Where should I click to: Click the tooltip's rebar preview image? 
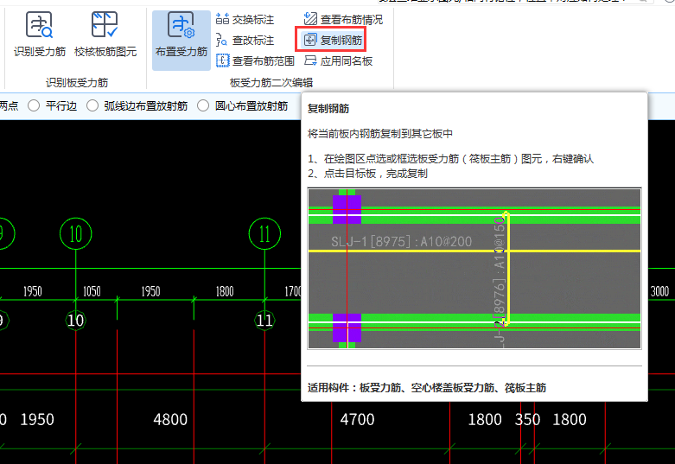(x=474, y=269)
